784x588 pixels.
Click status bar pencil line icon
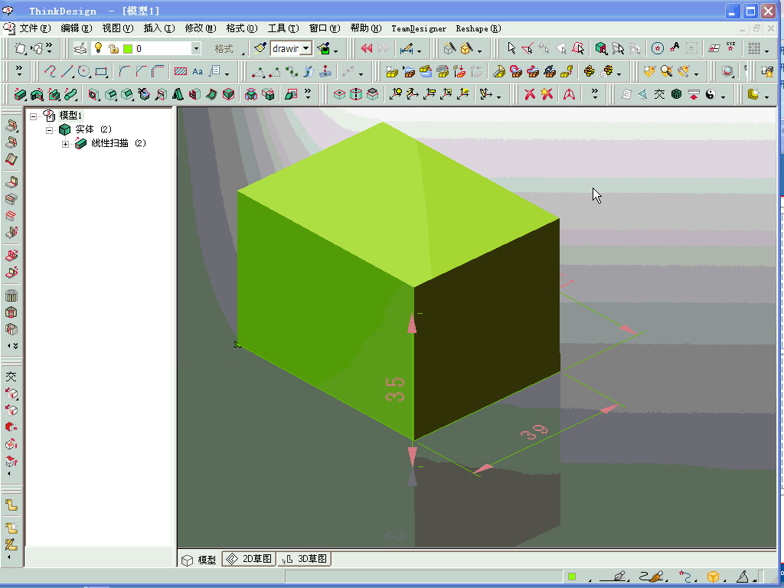pyautogui.click(x=613, y=577)
